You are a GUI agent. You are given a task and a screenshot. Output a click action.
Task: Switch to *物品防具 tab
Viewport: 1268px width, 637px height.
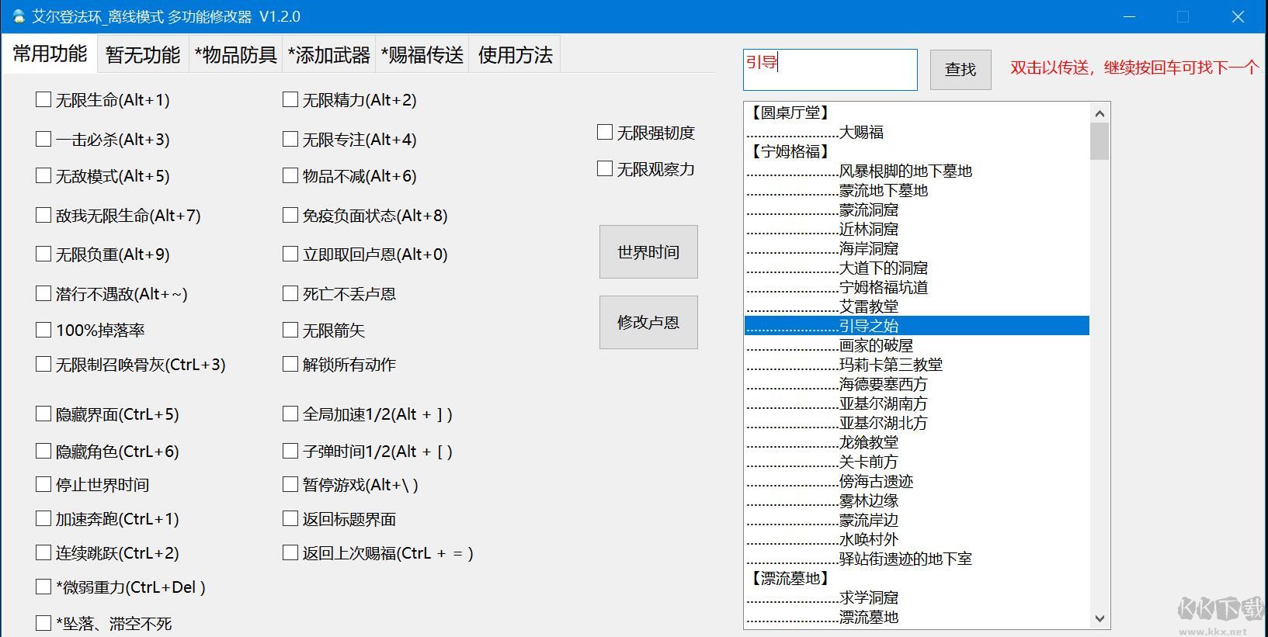[x=236, y=55]
